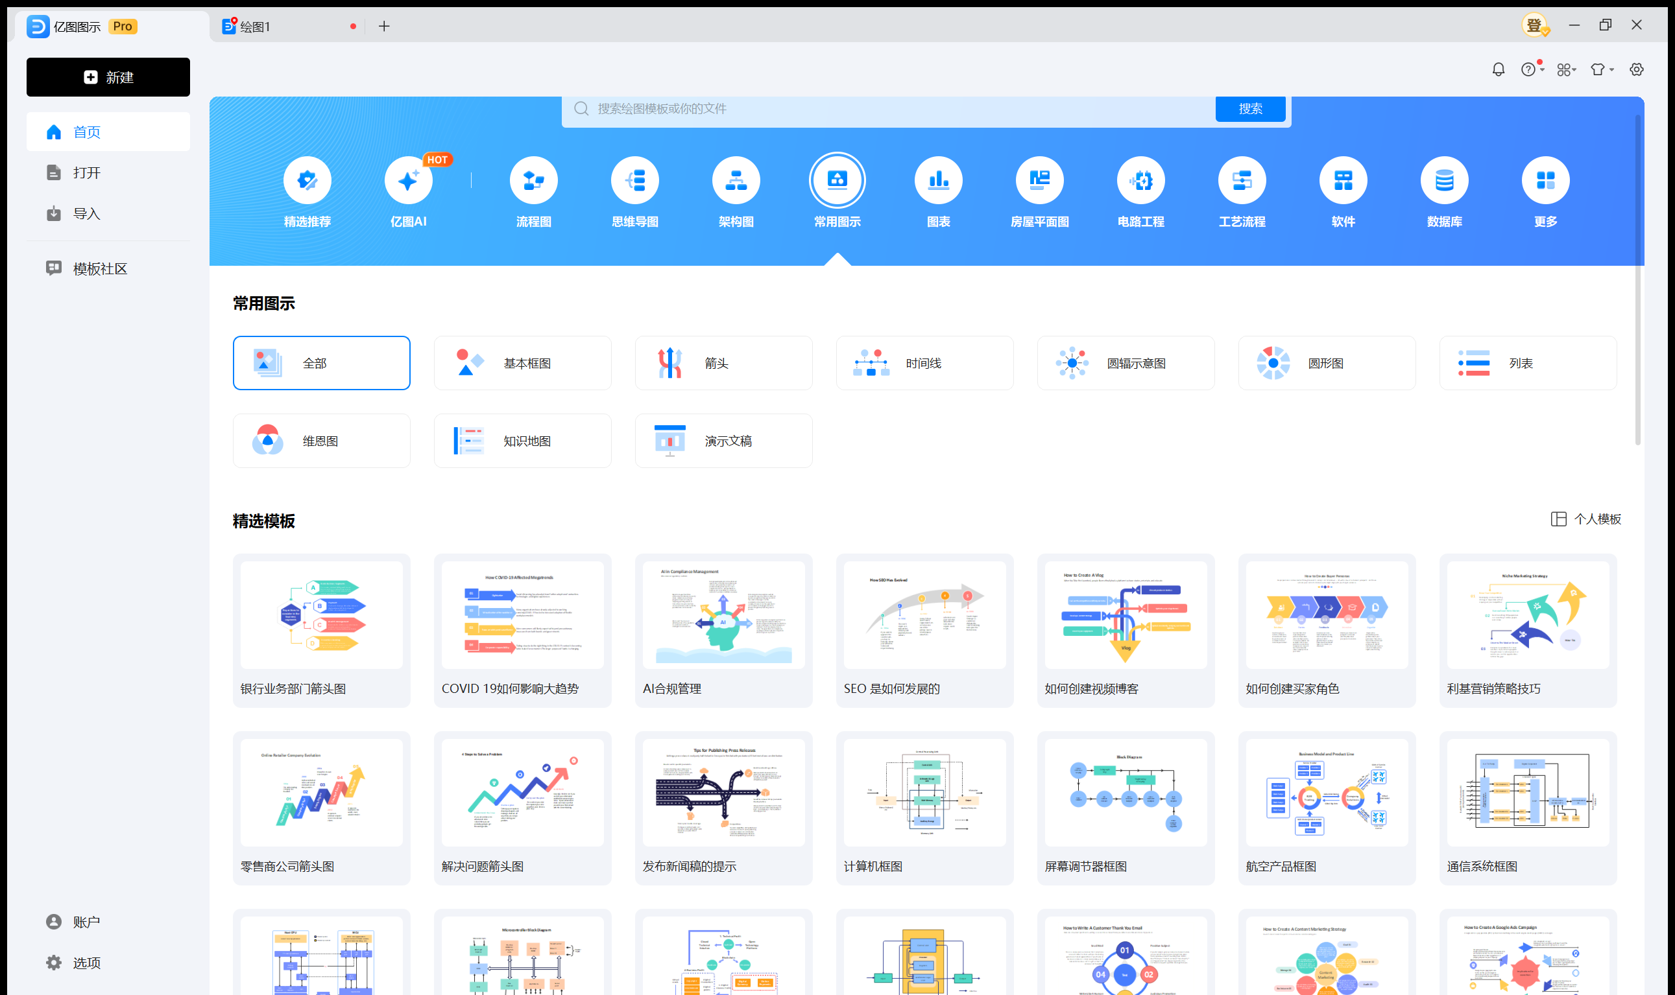Open 模板社区 in the sidebar
The image size is (1675, 995).
(99, 269)
